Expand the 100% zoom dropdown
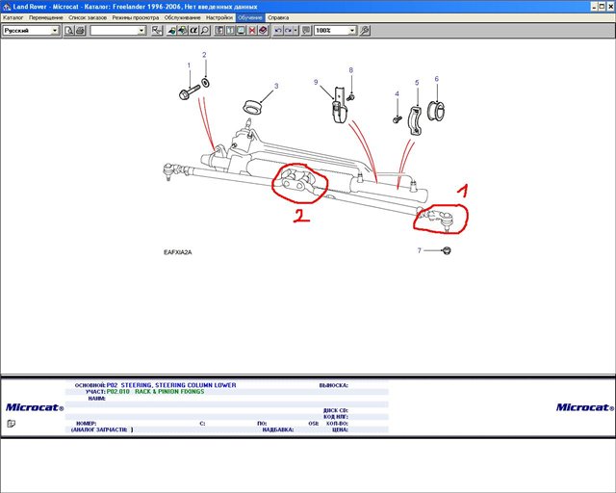Screen dimensions: 616x493 (x=352, y=30)
